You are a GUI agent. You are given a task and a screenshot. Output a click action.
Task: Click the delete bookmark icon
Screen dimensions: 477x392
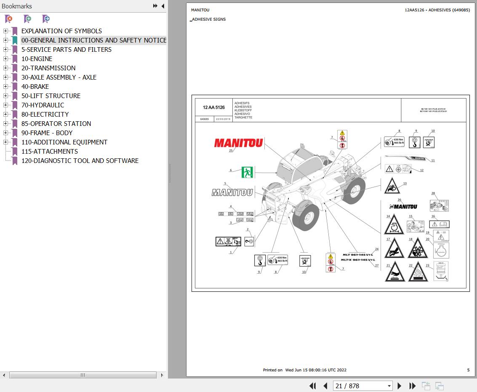click(x=9, y=19)
